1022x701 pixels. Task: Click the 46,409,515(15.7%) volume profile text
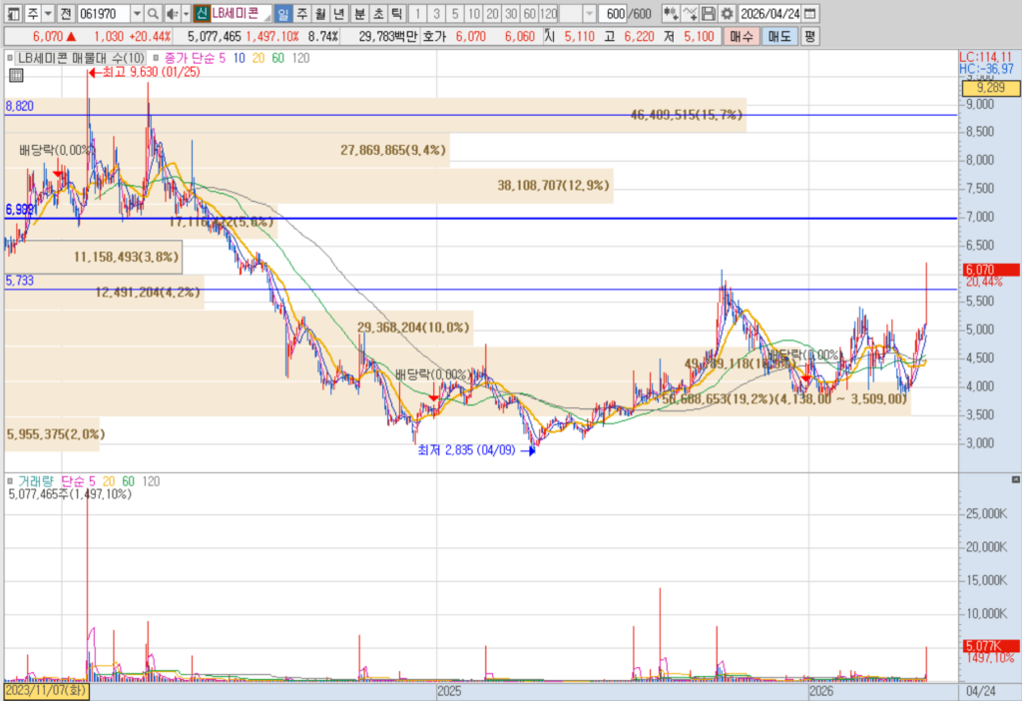pos(687,115)
